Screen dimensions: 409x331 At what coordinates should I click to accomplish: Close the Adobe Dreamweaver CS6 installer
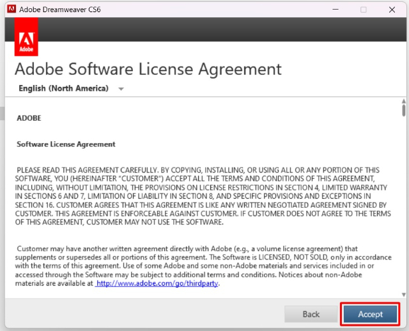point(392,10)
